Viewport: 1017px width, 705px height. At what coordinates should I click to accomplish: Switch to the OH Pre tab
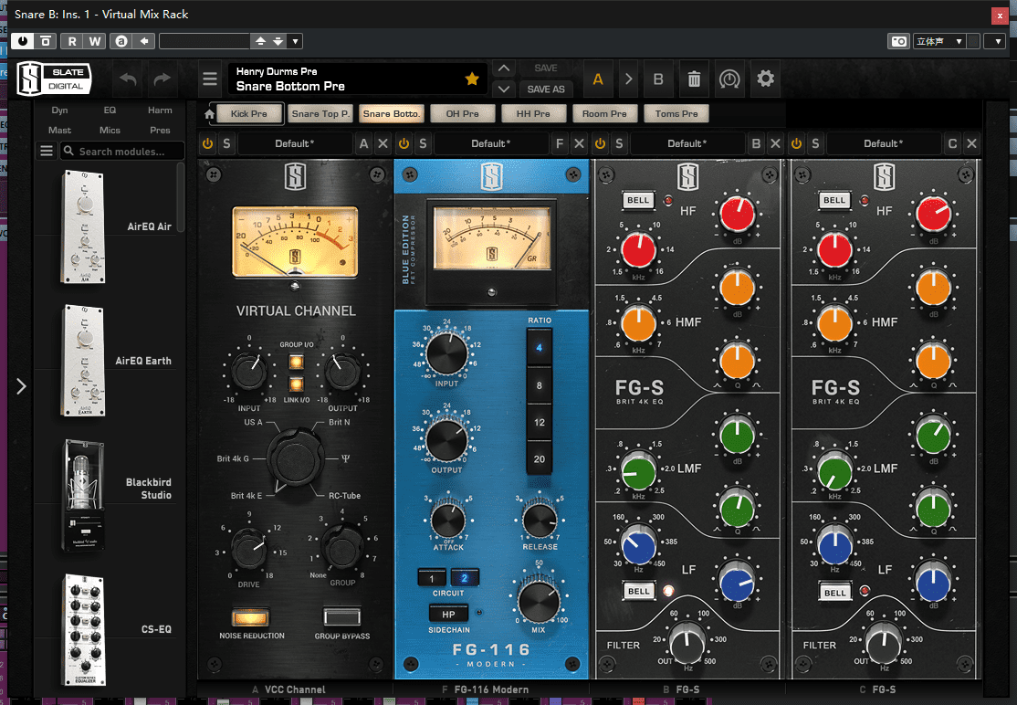pyautogui.click(x=463, y=113)
